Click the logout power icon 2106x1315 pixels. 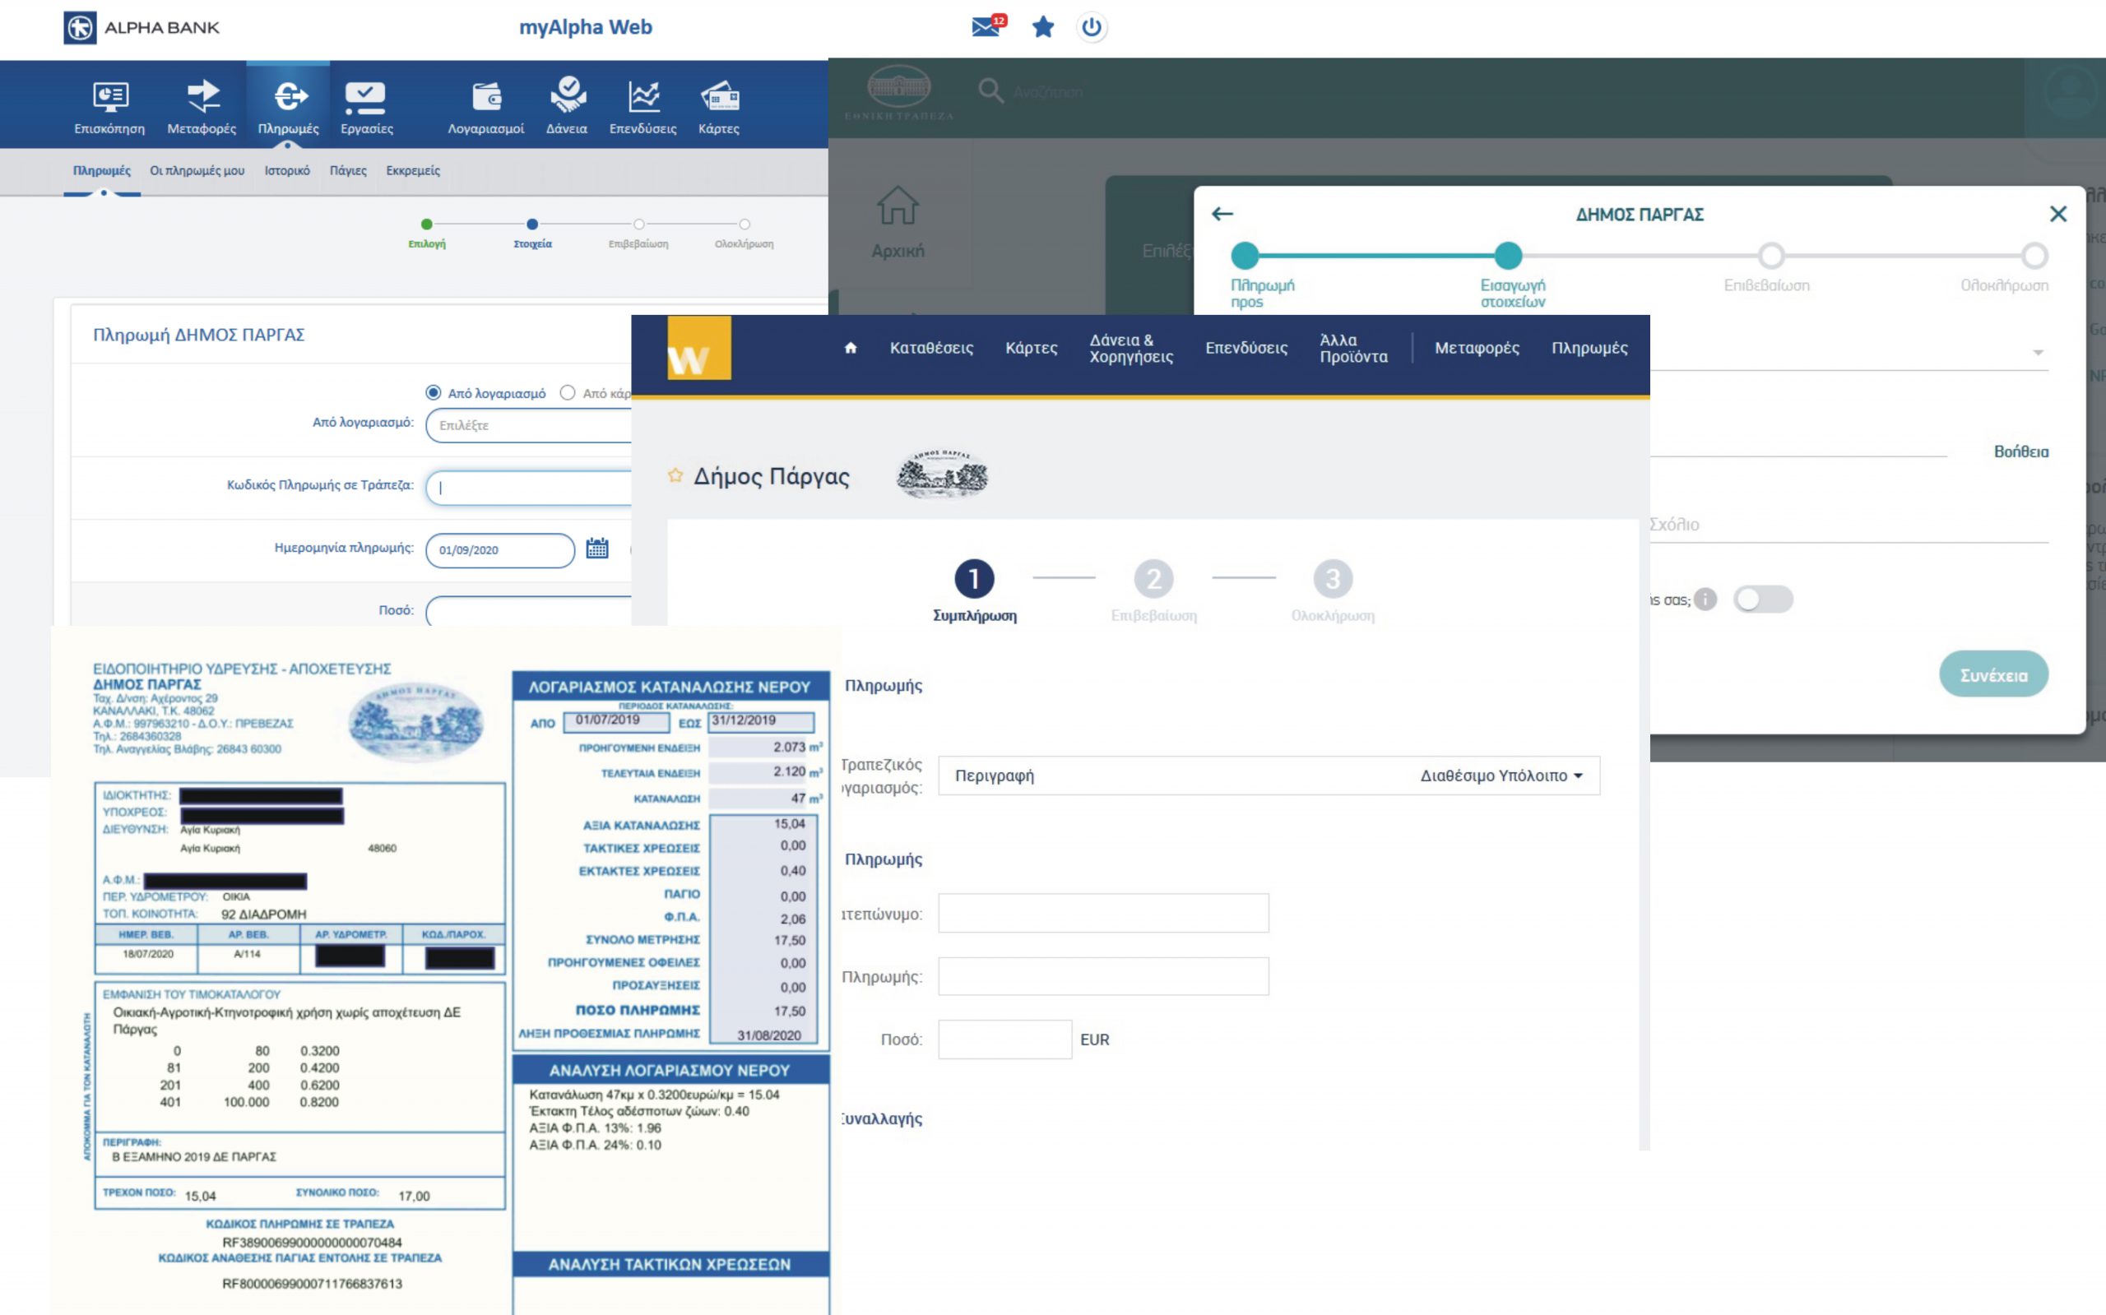click(1091, 27)
